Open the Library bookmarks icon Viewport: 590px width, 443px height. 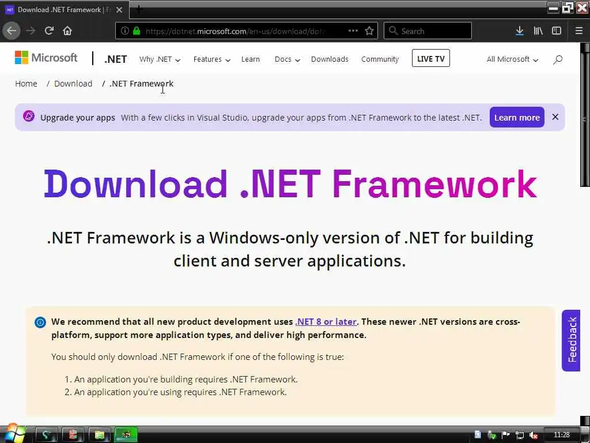point(538,31)
